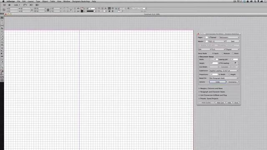
Task: Open the File menu
Action: click(x=18, y=1)
